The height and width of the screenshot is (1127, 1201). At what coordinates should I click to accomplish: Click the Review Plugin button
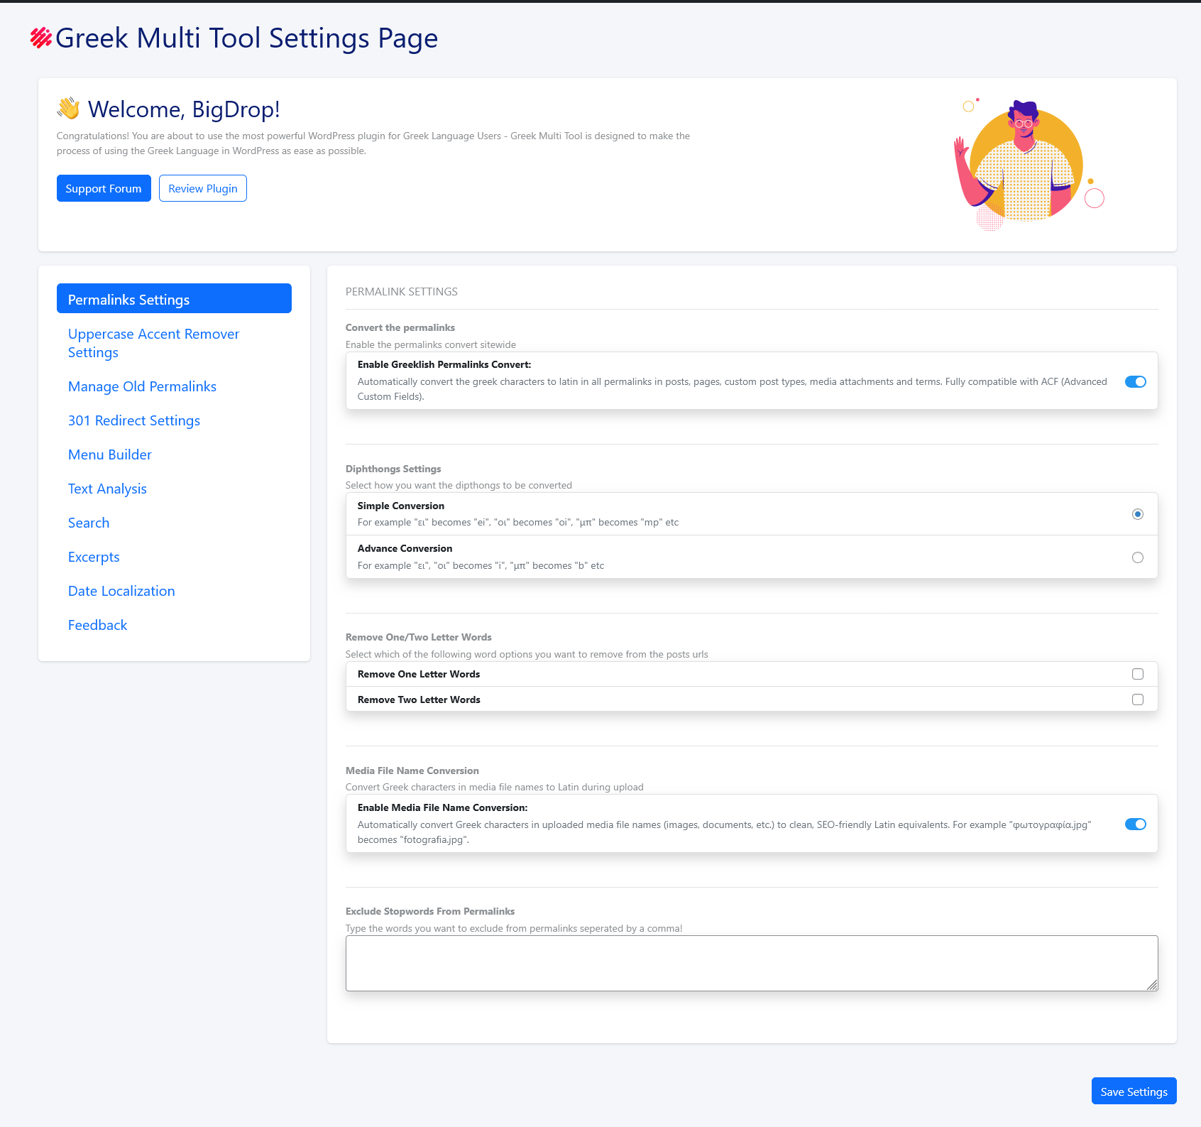coord(203,188)
